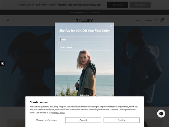The image size is (169, 127).
Task: Open the chat support bubble
Action: pyautogui.click(x=161, y=114)
